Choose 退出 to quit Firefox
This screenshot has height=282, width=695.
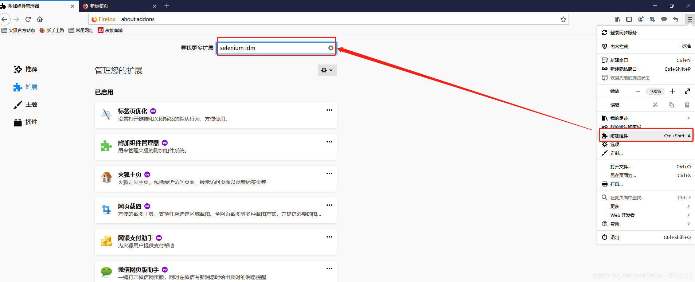click(x=646, y=237)
